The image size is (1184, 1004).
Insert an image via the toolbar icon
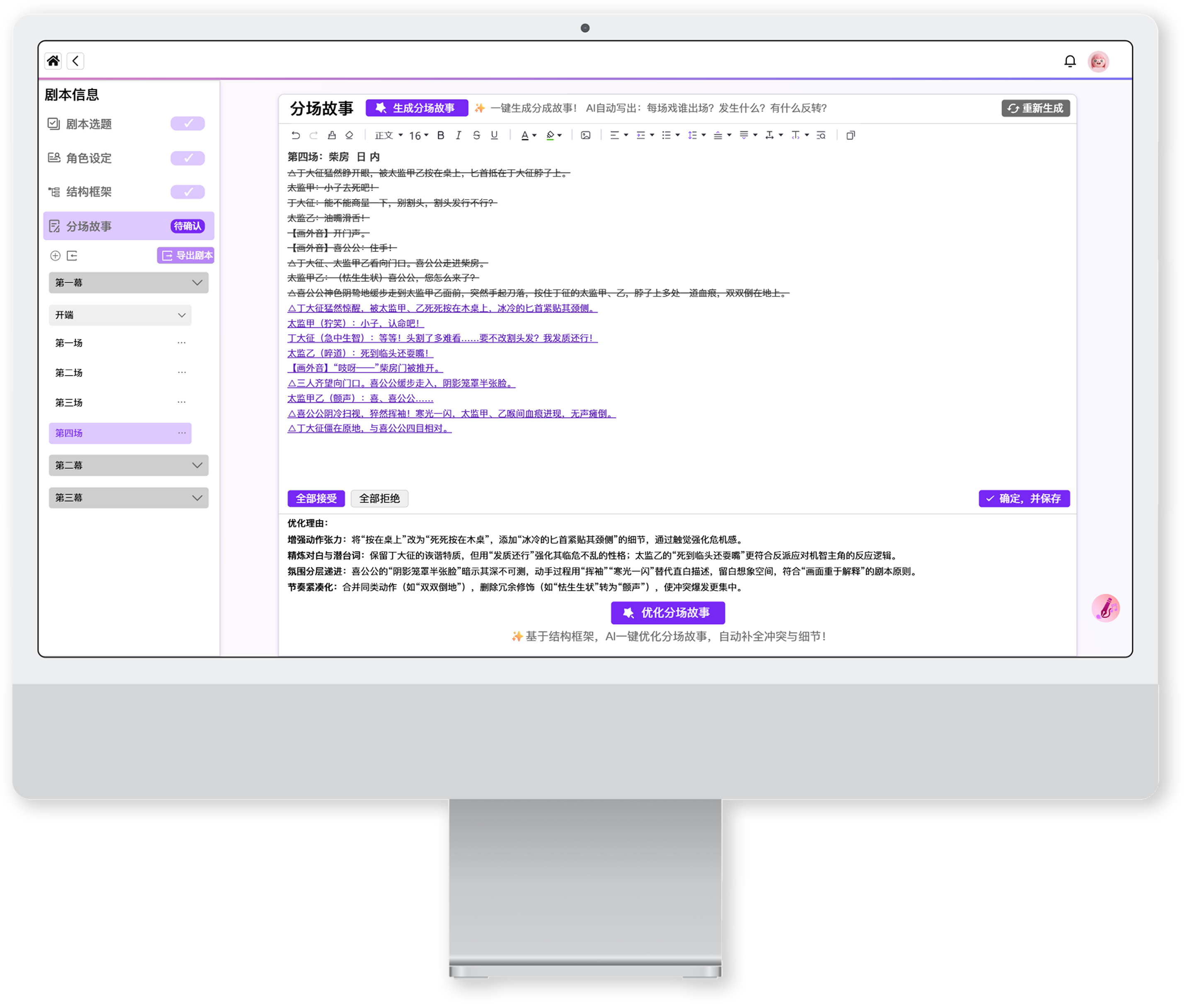click(585, 136)
